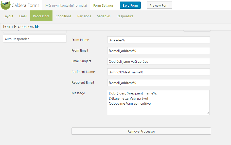The image size is (231, 145).
Task: Open Form Settings
Action: pos(103,5)
